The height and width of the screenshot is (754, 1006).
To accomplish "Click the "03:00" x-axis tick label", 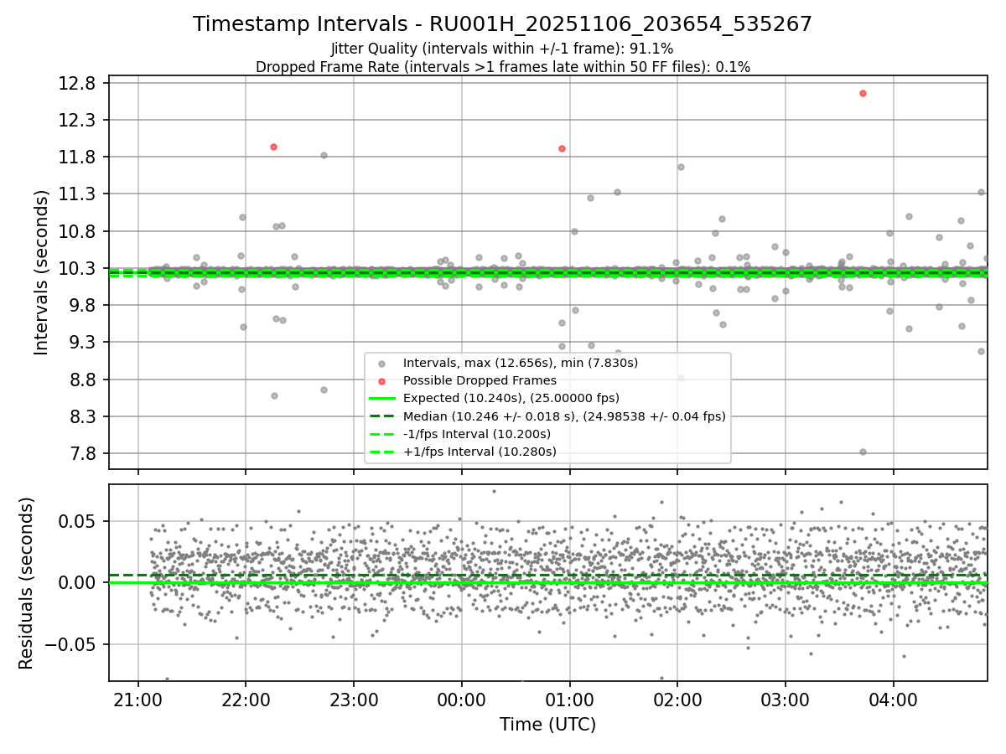I will pos(786,699).
